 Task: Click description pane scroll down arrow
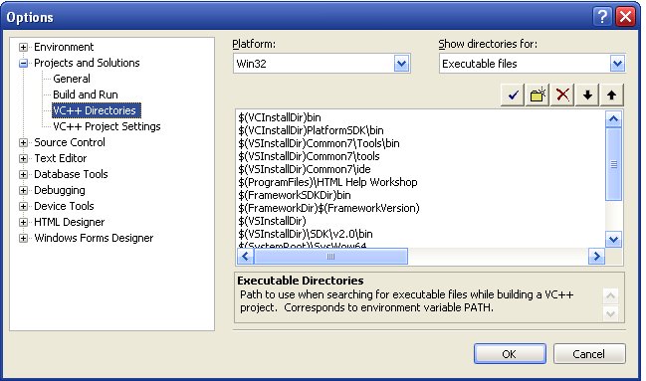[610, 314]
